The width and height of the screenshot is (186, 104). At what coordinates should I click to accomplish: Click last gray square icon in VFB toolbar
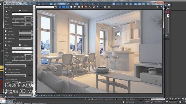coord(109,7)
